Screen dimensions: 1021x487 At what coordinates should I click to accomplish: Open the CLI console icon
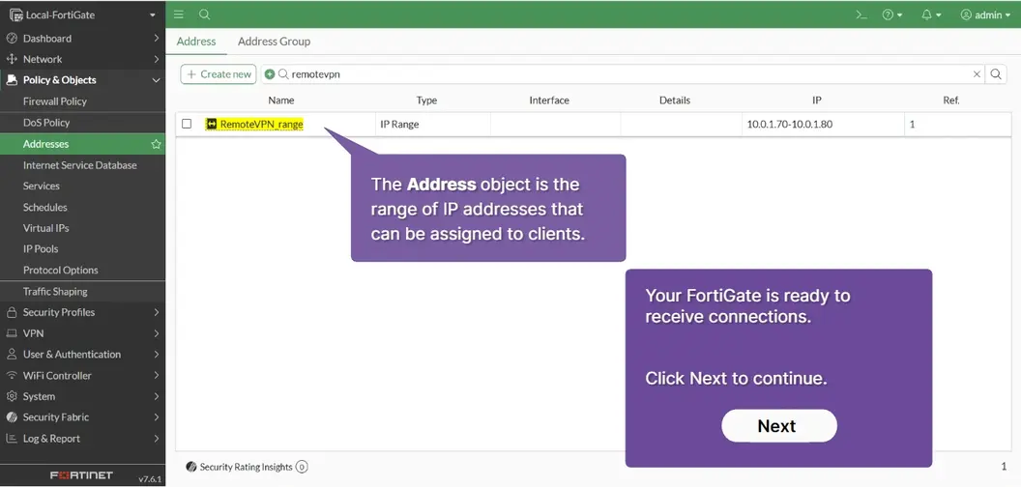(861, 14)
